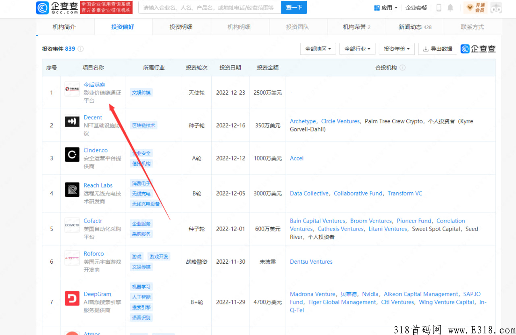The image size is (516, 335).
Task: Open the DeepGram project link
Action: (97, 294)
